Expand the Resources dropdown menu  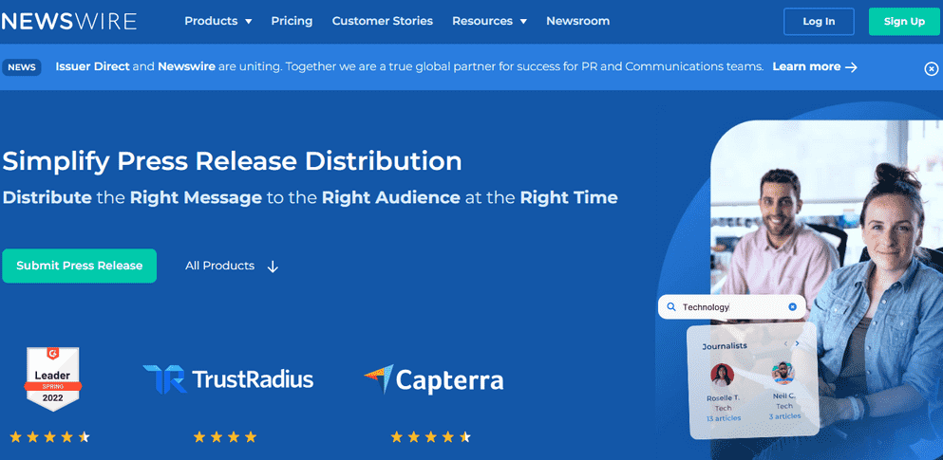tap(489, 21)
